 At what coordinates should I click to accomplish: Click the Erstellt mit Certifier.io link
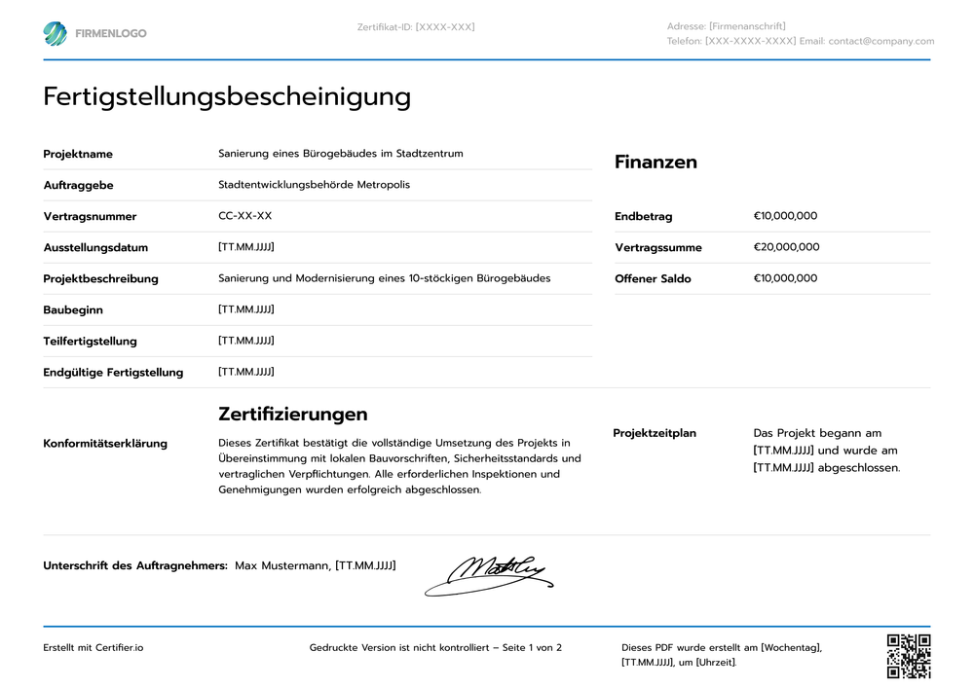pos(93,646)
